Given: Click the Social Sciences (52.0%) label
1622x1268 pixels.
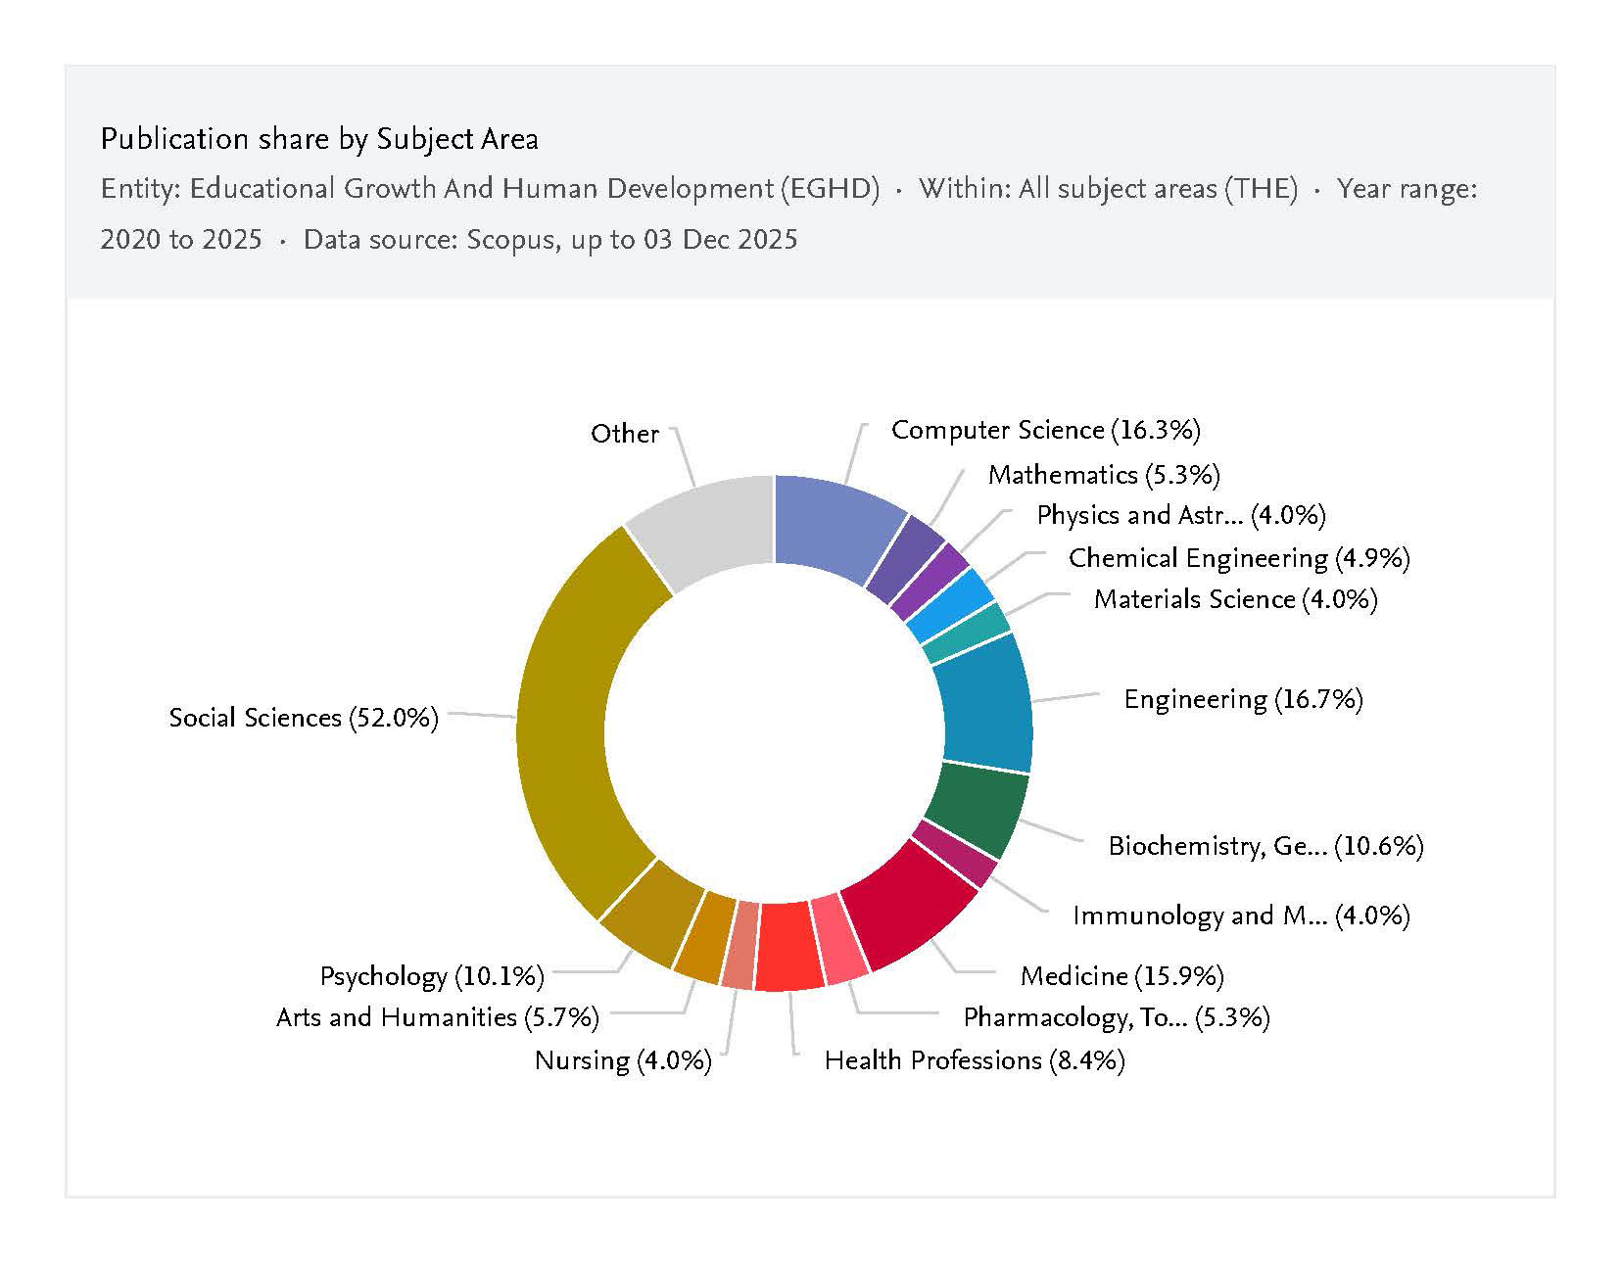Looking at the screenshot, I should tap(304, 718).
